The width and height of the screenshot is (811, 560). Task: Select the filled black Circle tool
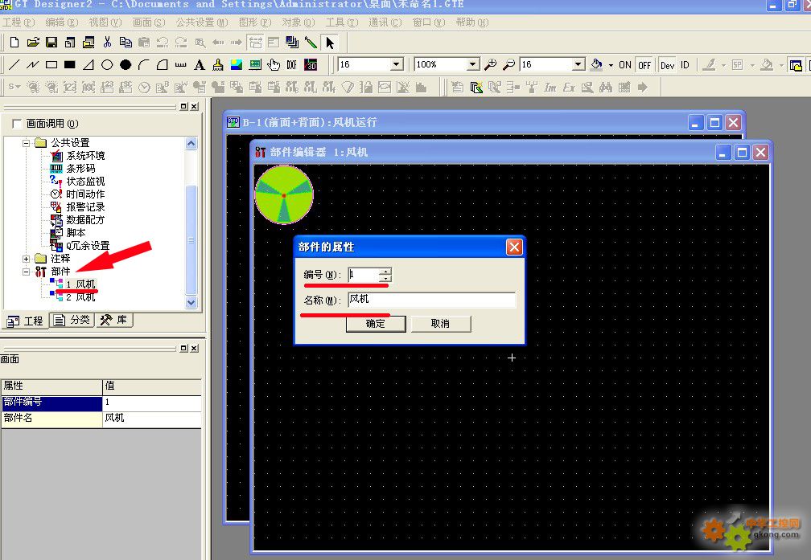coord(126,65)
